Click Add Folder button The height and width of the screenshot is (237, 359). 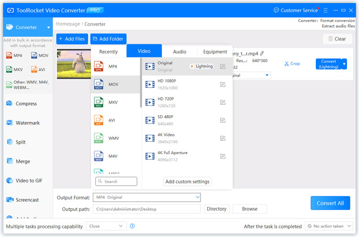tap(108, 39)
